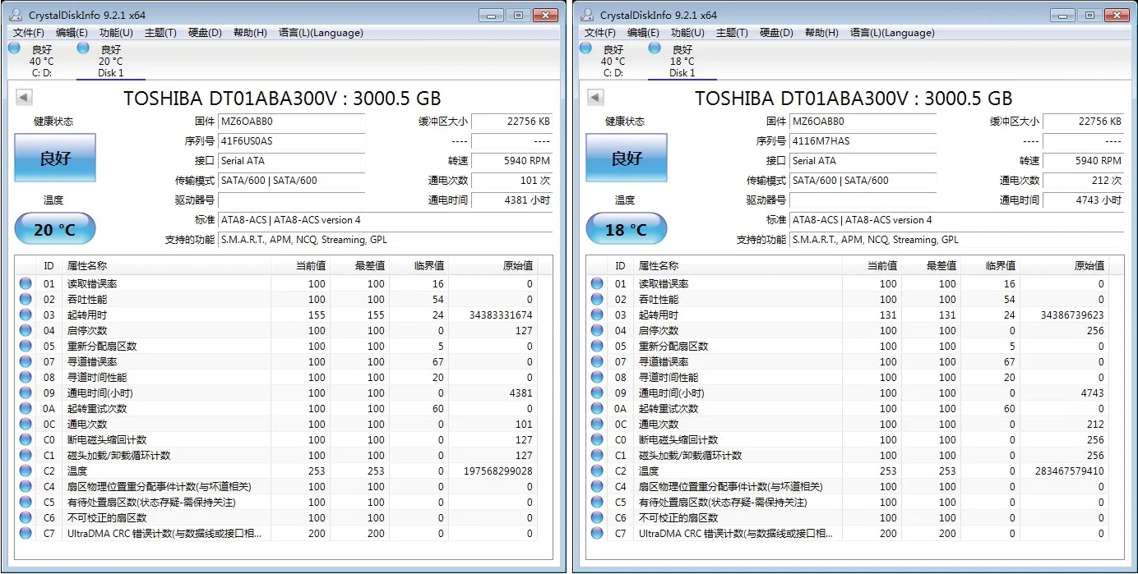The image size is (1138, 574).
Task: Click 属性名称 column header in left window
Action: tap(167, 266)
